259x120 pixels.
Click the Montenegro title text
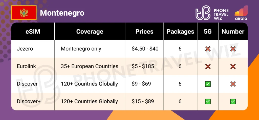tap(62, 13)
